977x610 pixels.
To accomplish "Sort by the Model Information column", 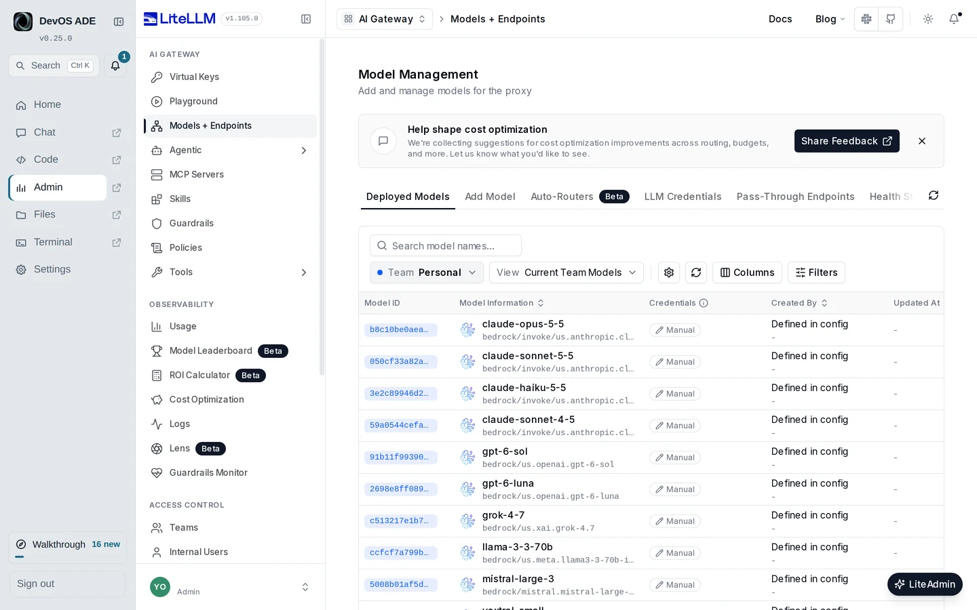I will point(502,303).
